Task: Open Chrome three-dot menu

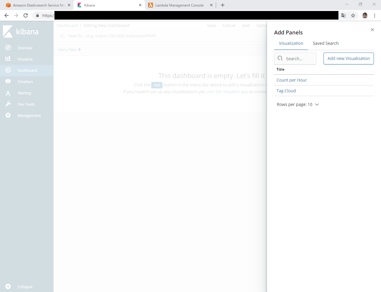Action: 374,15
